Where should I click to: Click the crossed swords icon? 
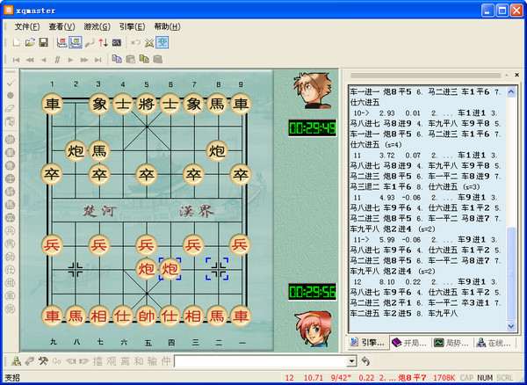149,42
